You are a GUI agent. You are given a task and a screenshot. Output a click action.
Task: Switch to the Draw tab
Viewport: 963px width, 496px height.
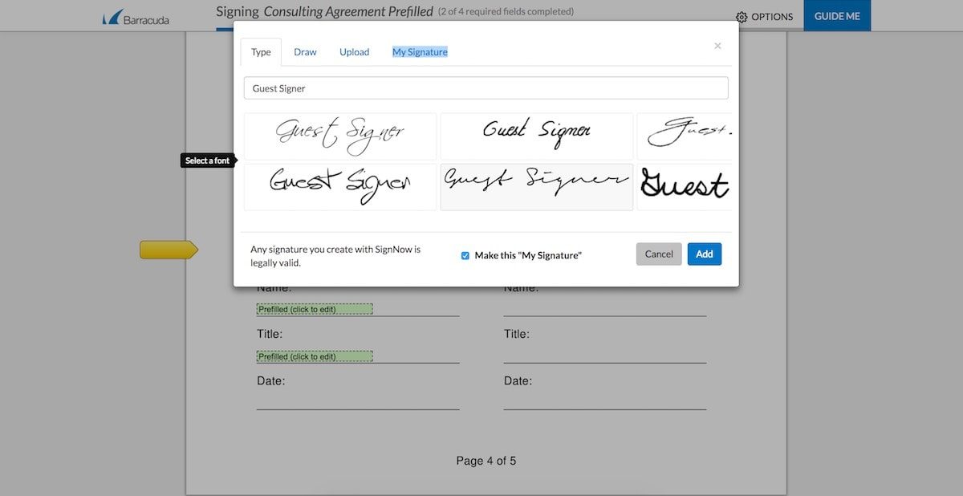click(305, 52)
